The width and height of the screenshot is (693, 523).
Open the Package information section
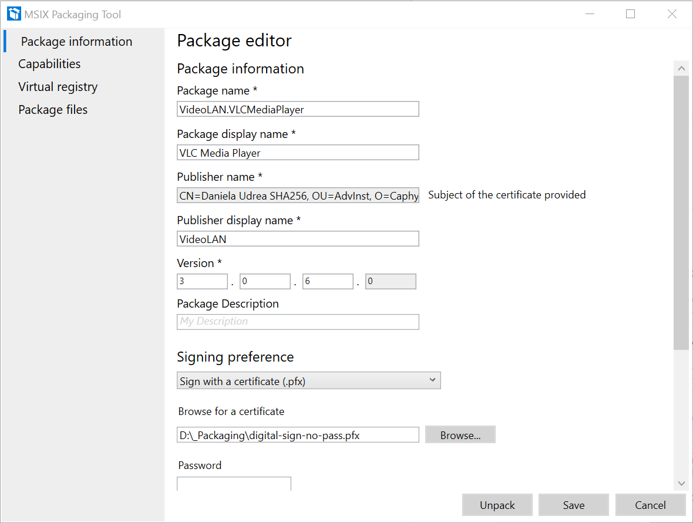click(76, 41)
